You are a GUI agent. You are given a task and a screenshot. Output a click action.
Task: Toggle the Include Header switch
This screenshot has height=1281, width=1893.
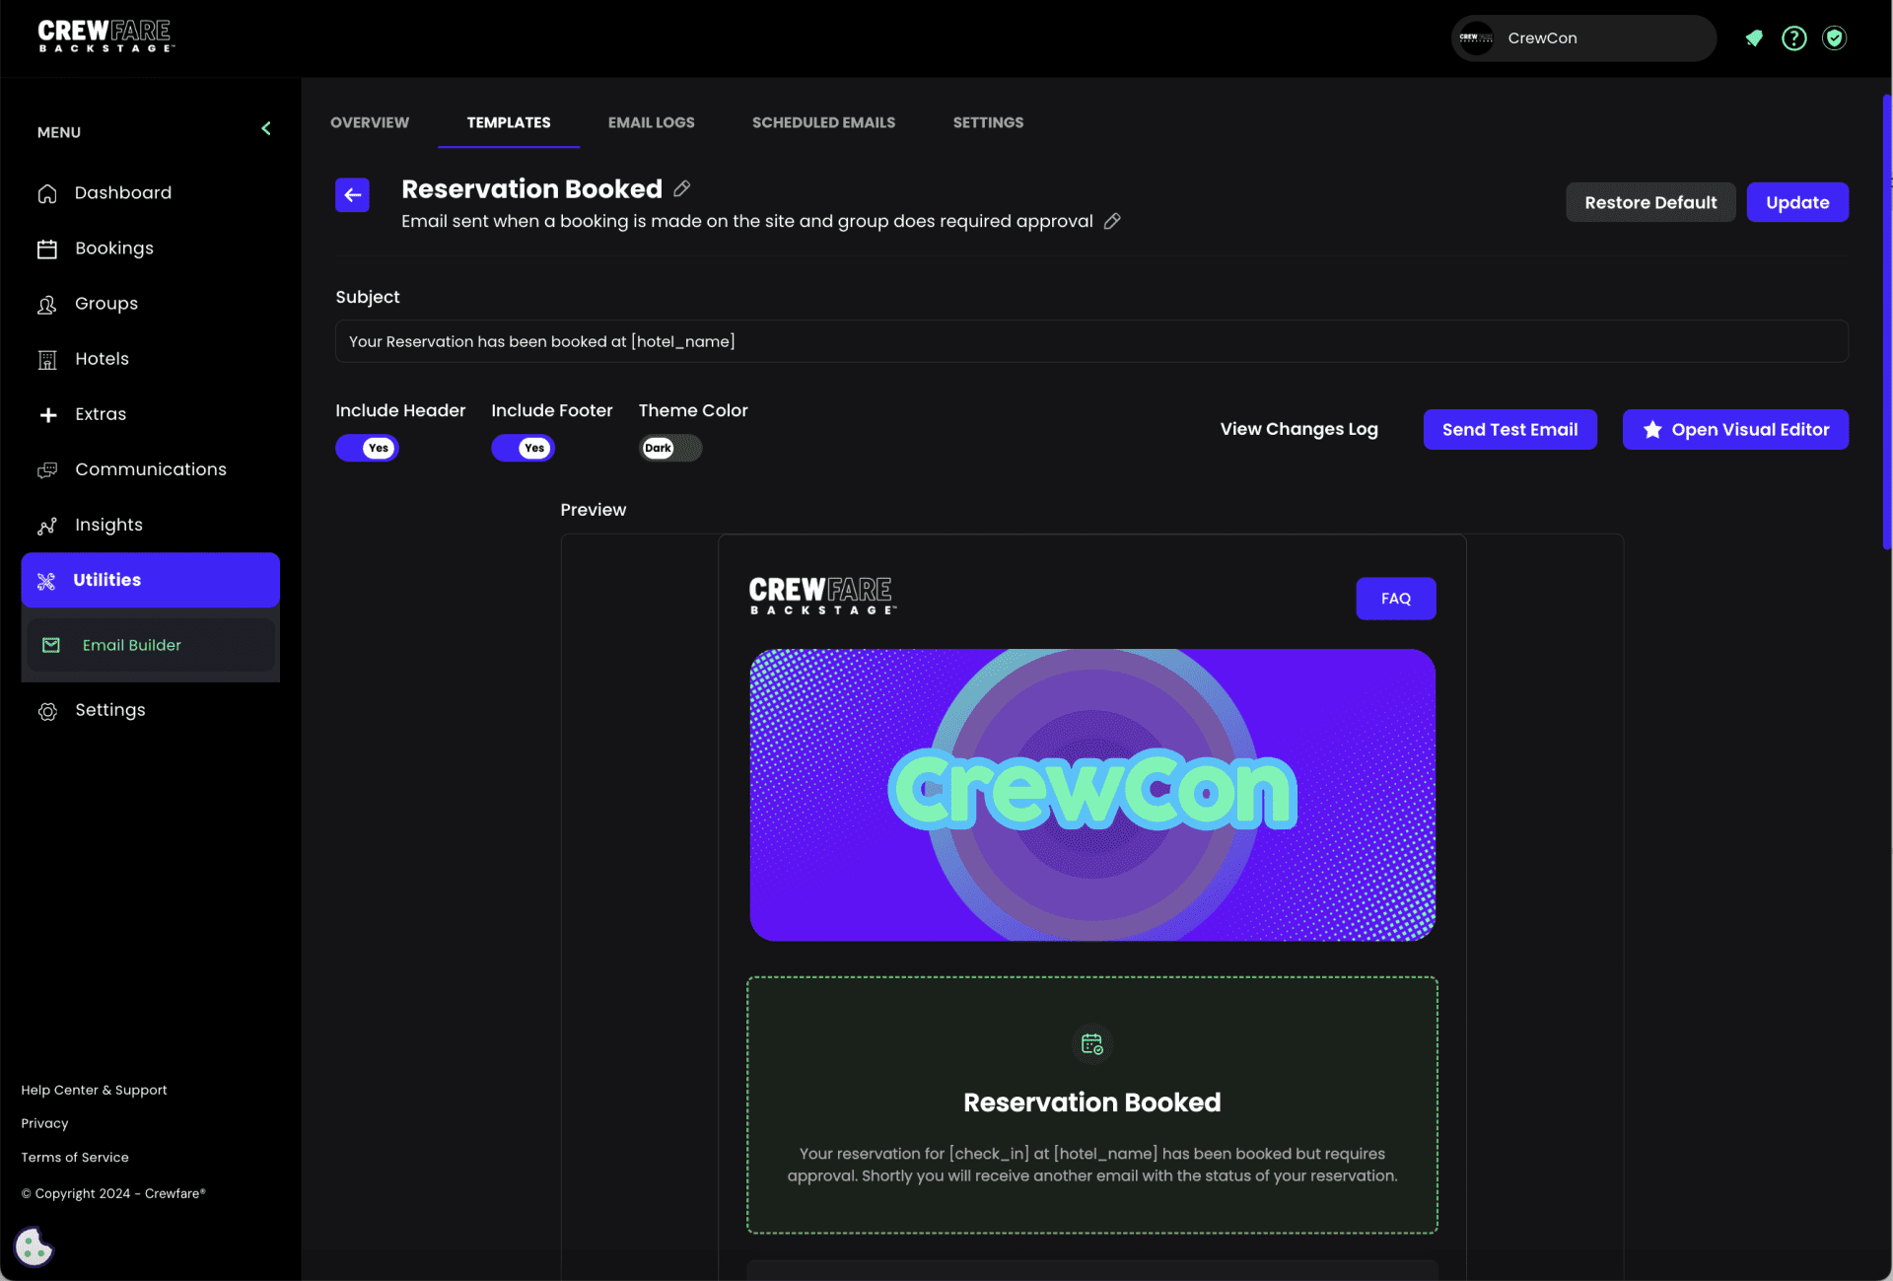tap(367, 448)
